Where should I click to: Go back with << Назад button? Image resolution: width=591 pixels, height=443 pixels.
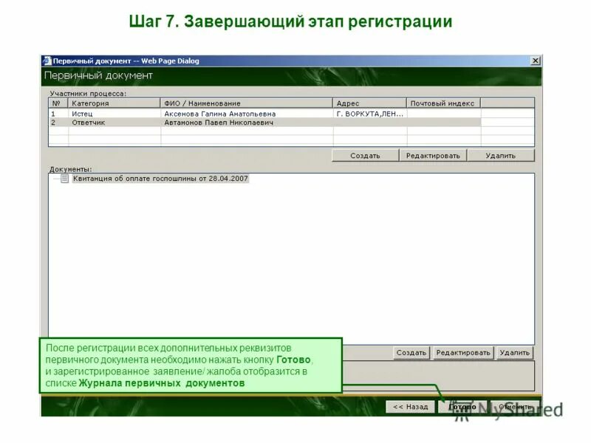pos(410,407)
